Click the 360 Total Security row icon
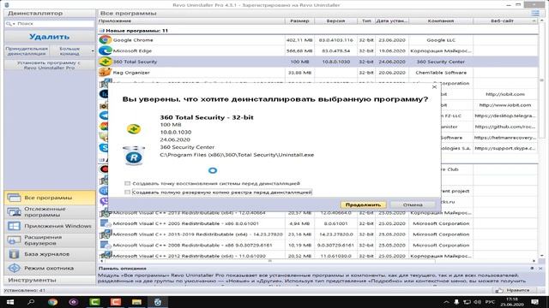Screen dimensions: 549x308 [x=105, y=62]
